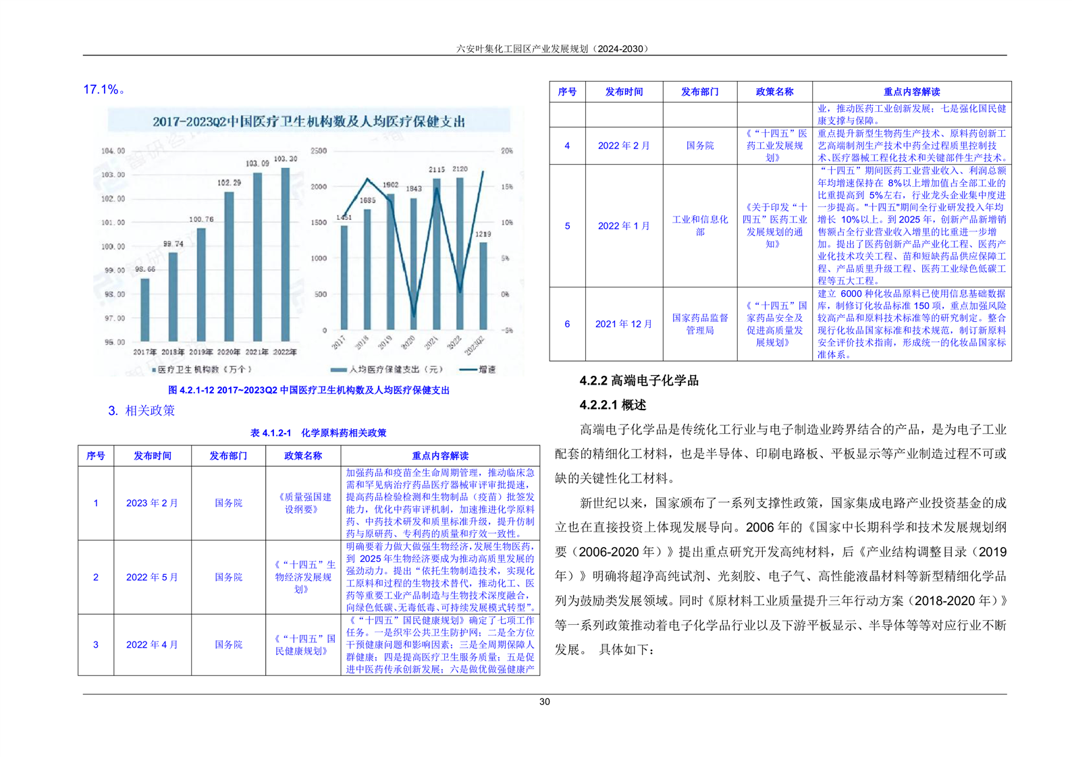Click the "《质量强国建设纲要》" policy name cell
1072x757 pixels.
point(302,503)
